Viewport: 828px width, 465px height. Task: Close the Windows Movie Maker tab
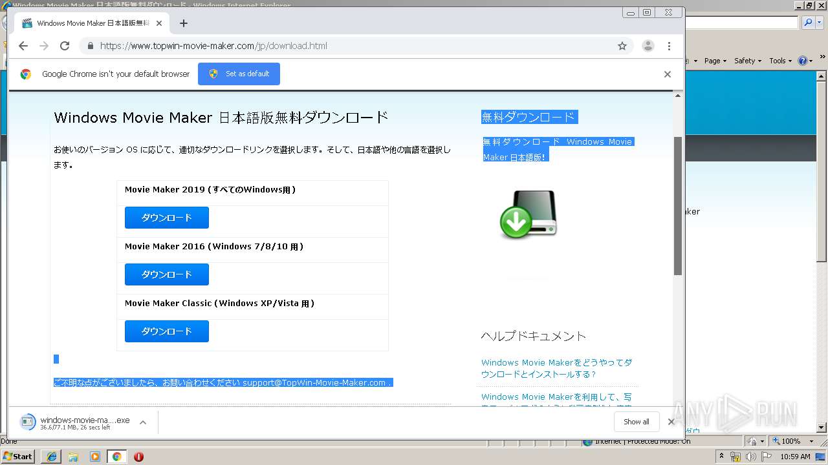[x=159, y=23]
